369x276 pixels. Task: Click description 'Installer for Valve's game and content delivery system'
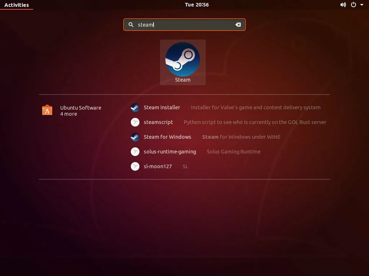coord(255,107)
